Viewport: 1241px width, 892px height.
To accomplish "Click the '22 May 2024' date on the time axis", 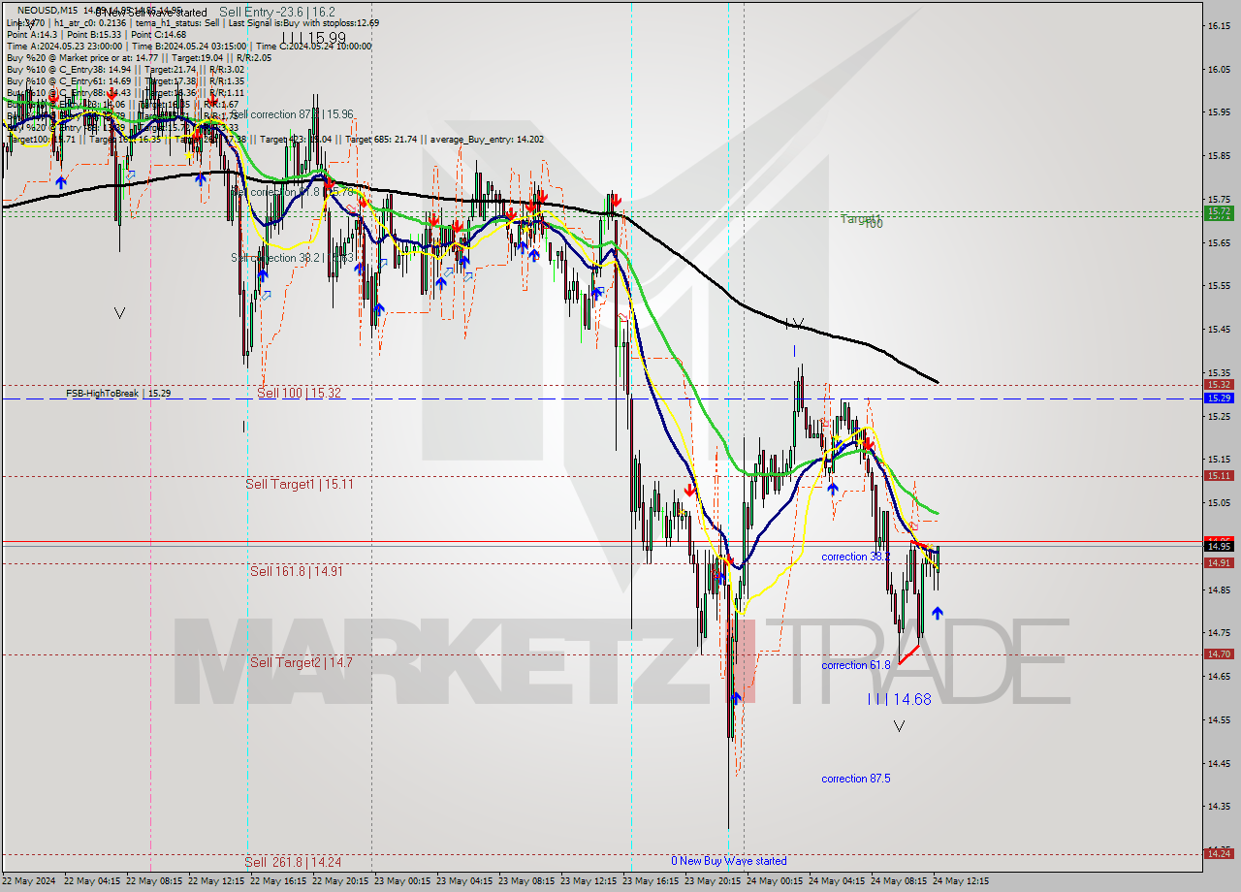I will pyautogui.click(x=29, y=881).
